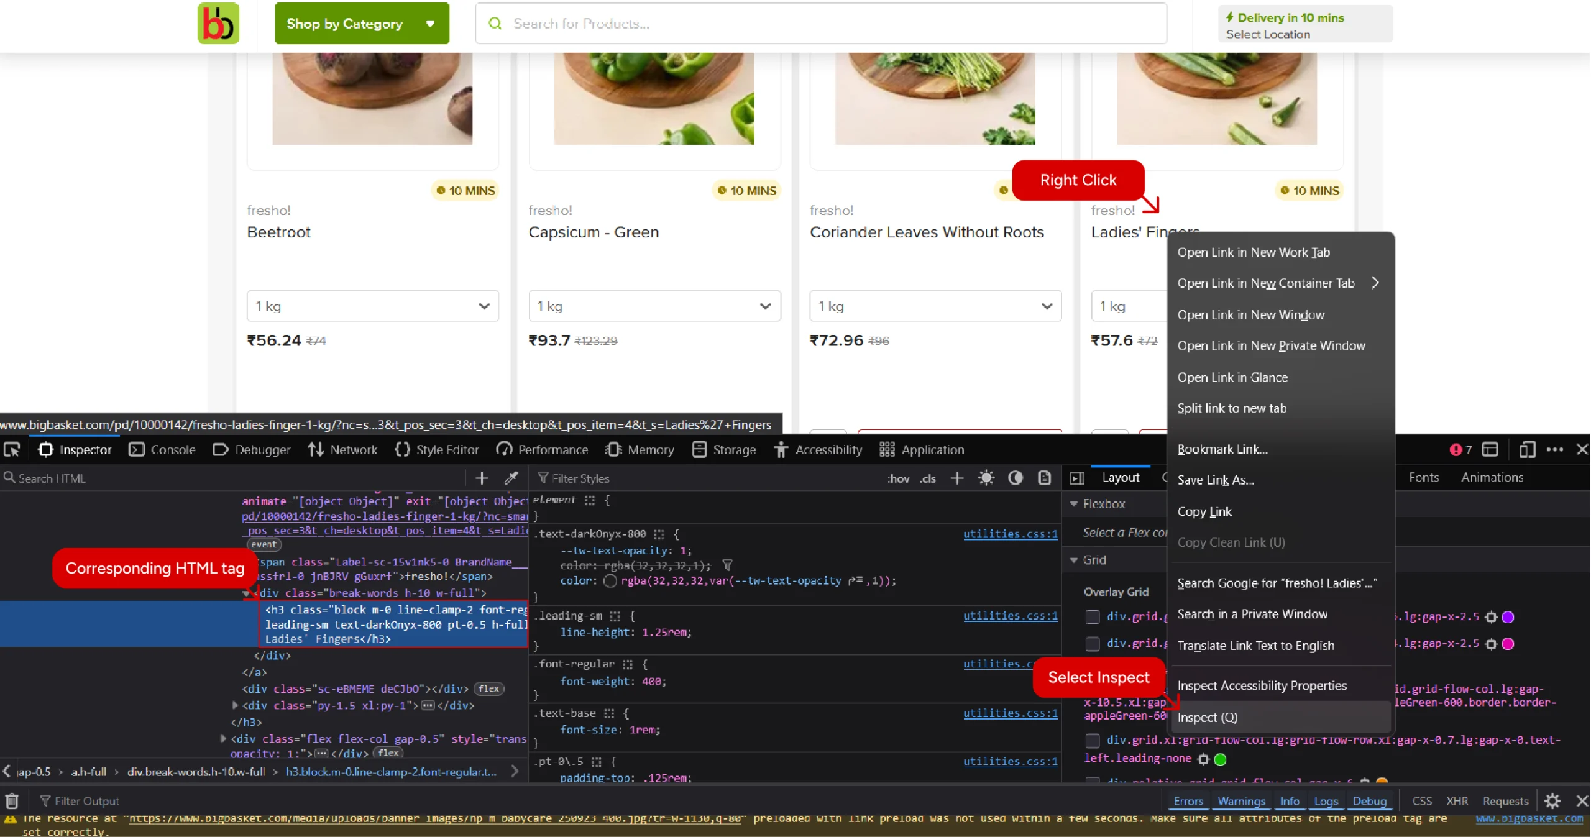
Task: Add a new CSS rule with plus icon
Action: [956, 478]
